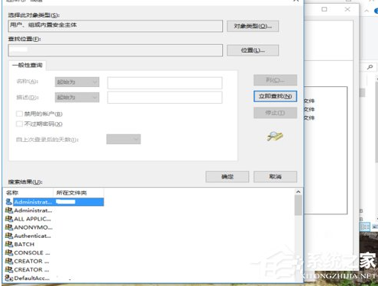Click the group icon beside ALL APPLIC...
Screen dimensions: 378x286
tap(9, 219)
